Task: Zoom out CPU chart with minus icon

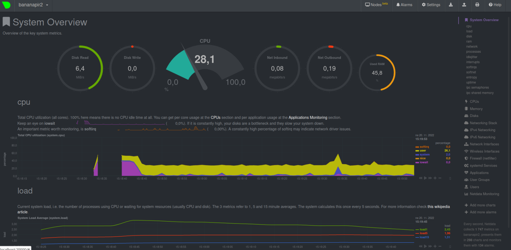Action: coord(440,178)
